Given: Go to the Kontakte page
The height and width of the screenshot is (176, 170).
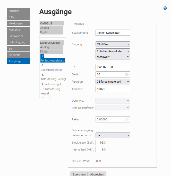Looking at the screenshot, I should (19, 30).
